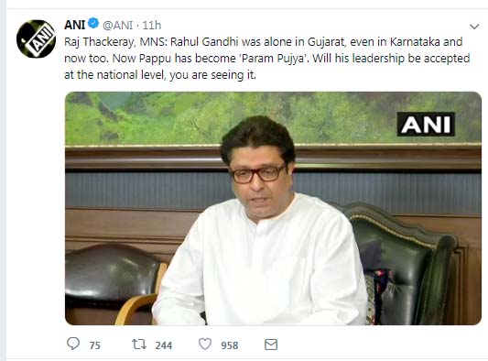This screenshot has width=488, height=361.
Task: Click the ANI watermark logo on the video
Action: (x=426, y=125)
